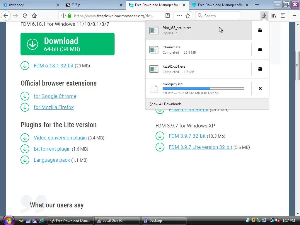Click download icon beside BitTorrent plugin
Viewport: 300px width, 225px height.
[x=25, y=149]
